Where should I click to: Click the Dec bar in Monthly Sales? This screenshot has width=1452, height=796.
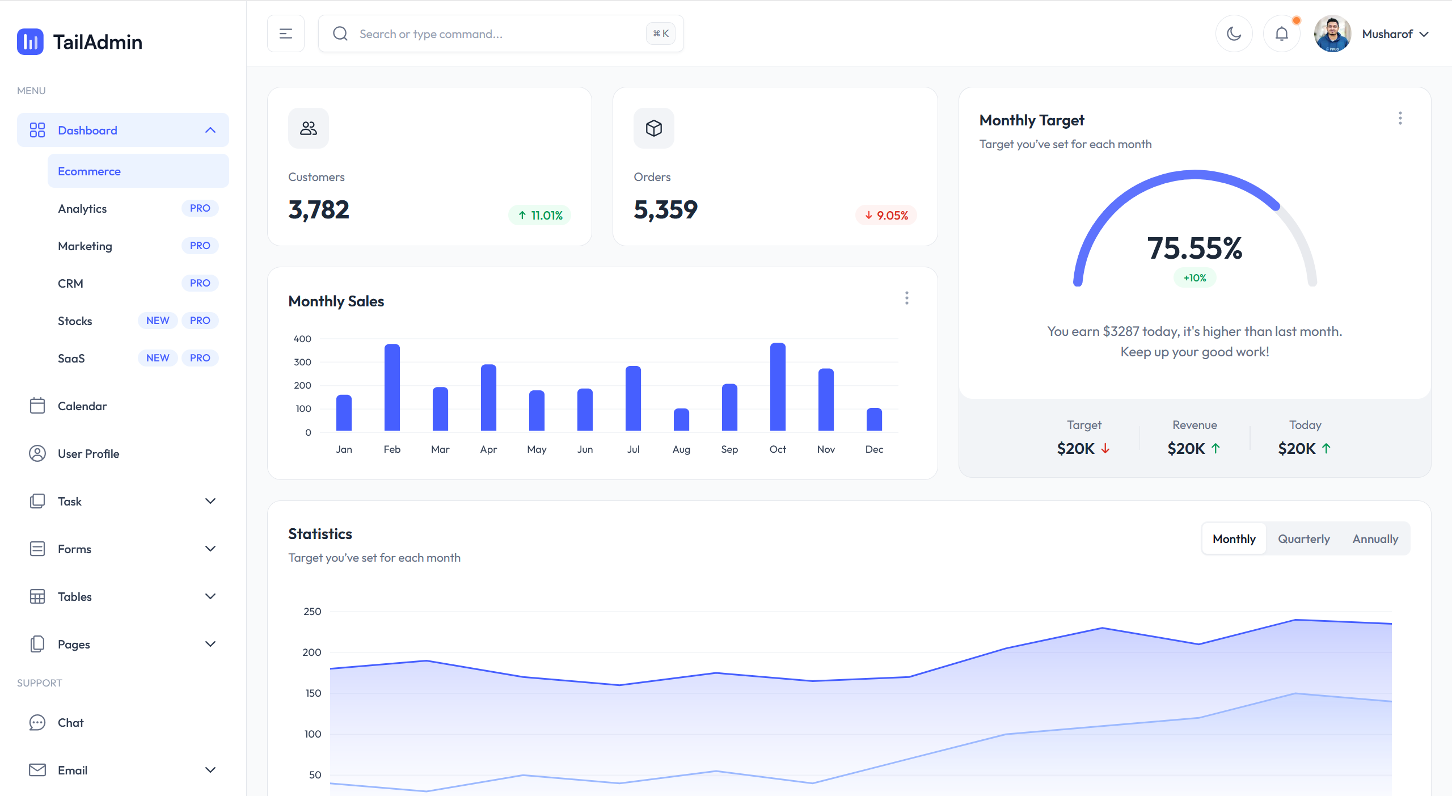tap(874, 419)
